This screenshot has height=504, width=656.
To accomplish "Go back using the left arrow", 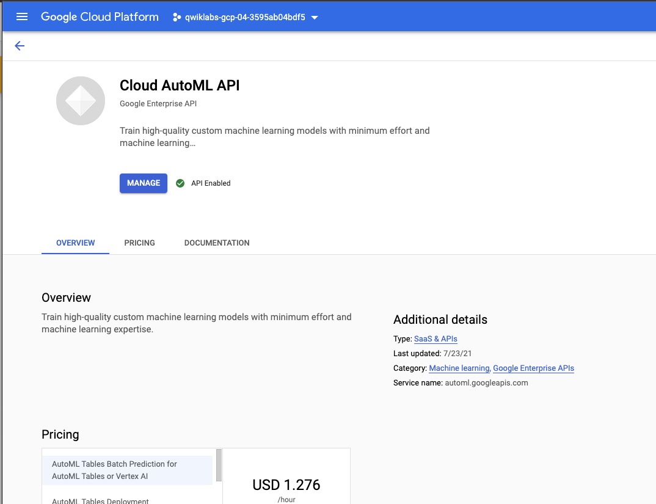I will pos(20,46).
